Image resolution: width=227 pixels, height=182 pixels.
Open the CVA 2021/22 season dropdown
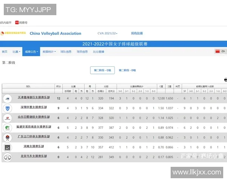click(107, 33)
